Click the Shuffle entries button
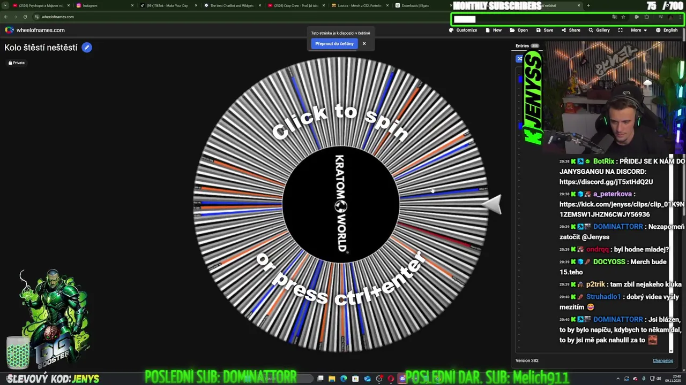Image resolution: width=686 pixels, height=385 pixels. [x=519, y=59]
